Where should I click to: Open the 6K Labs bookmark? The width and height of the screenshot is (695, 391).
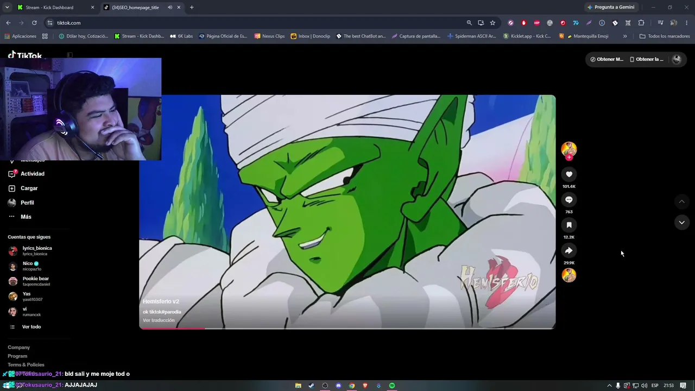coord(181,36)
